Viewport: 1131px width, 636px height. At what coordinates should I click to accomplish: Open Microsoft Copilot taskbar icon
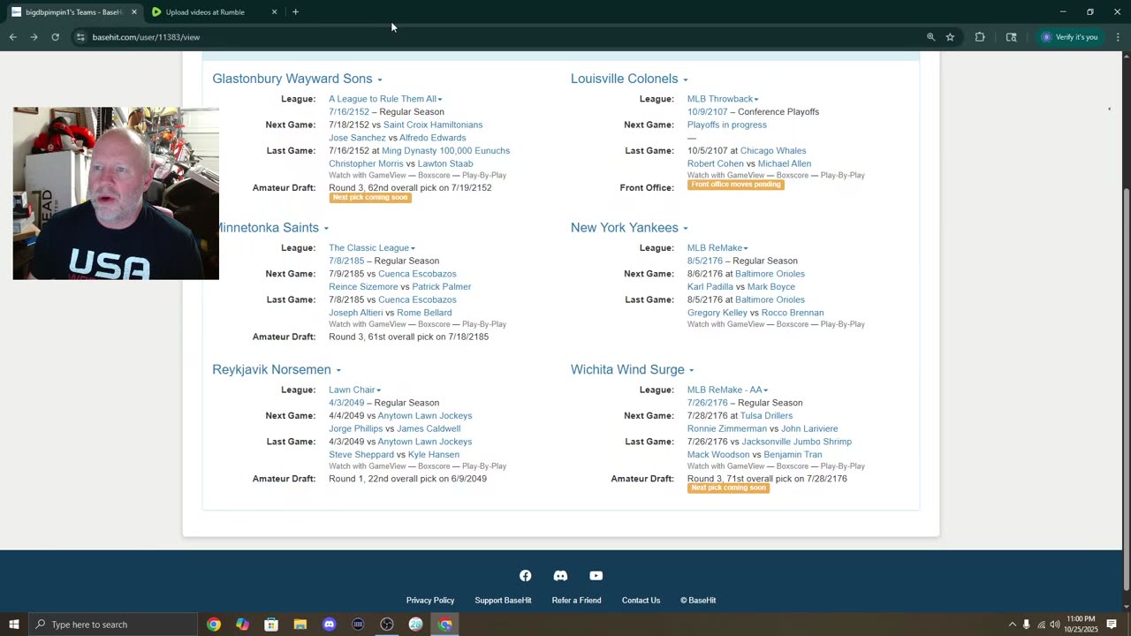tap(242, 625)
